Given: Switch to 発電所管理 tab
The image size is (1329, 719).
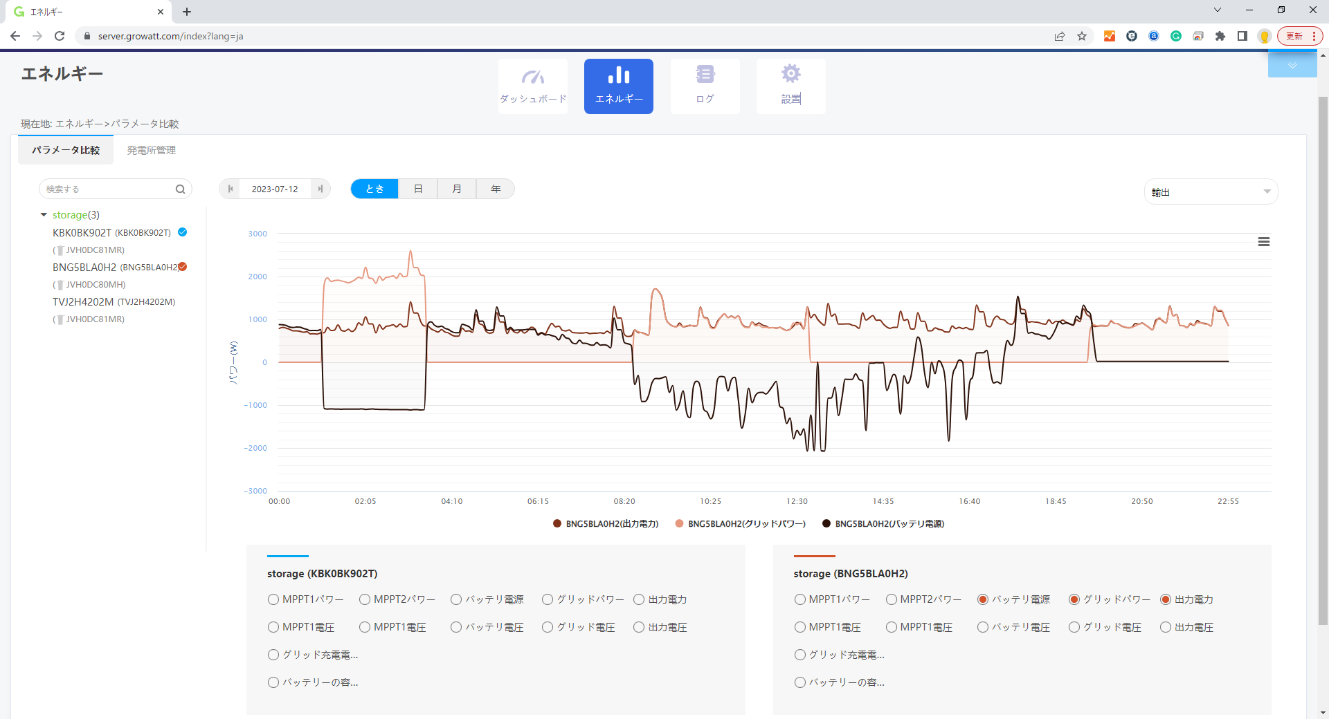Looking at the screenshot, I should (x=151, y=150).
